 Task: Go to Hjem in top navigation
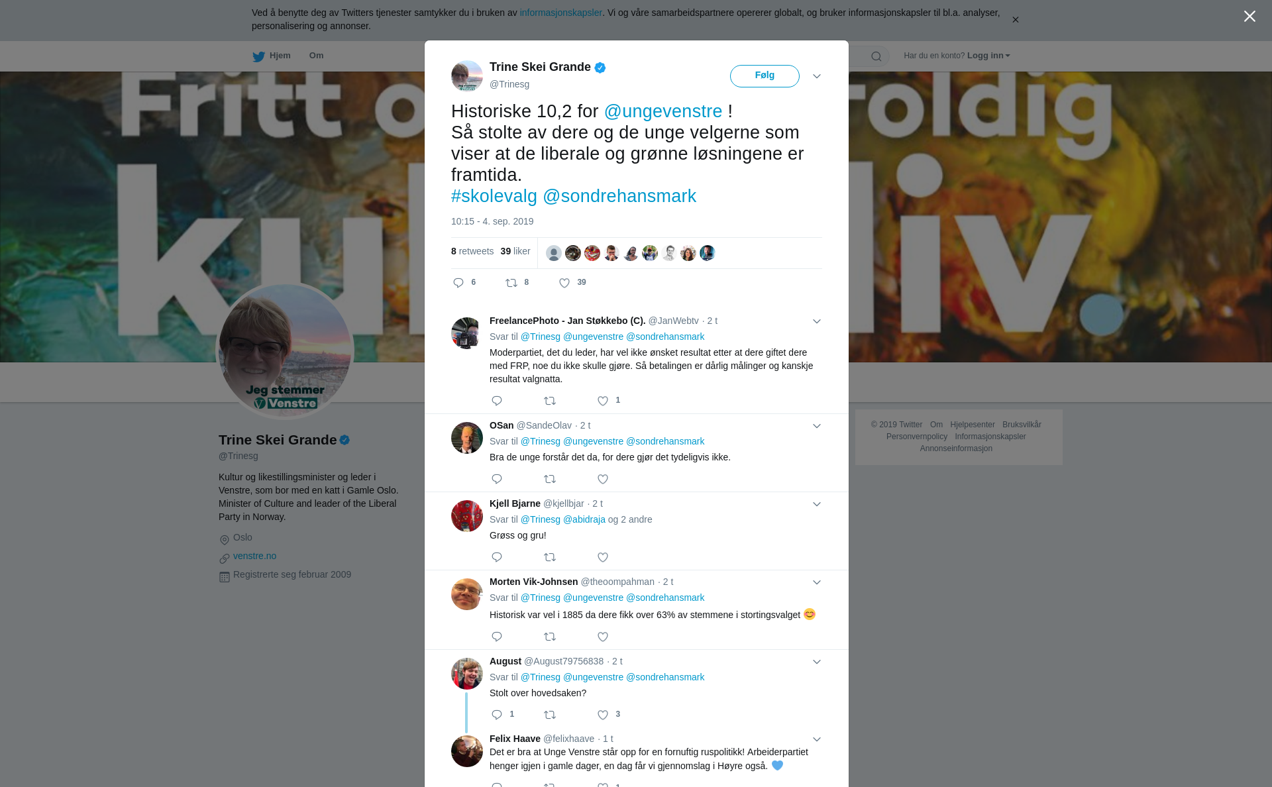[x=272, y=56]
